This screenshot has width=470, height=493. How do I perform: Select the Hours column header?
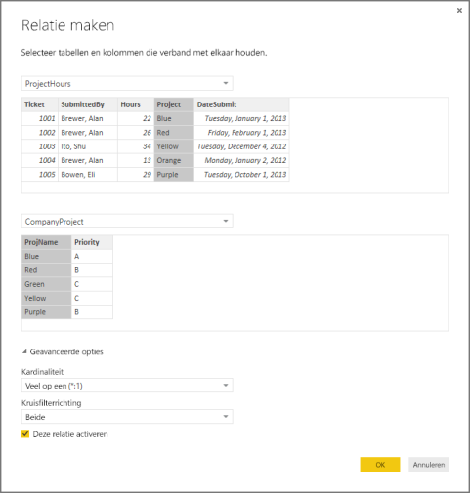tap(136, 104)
